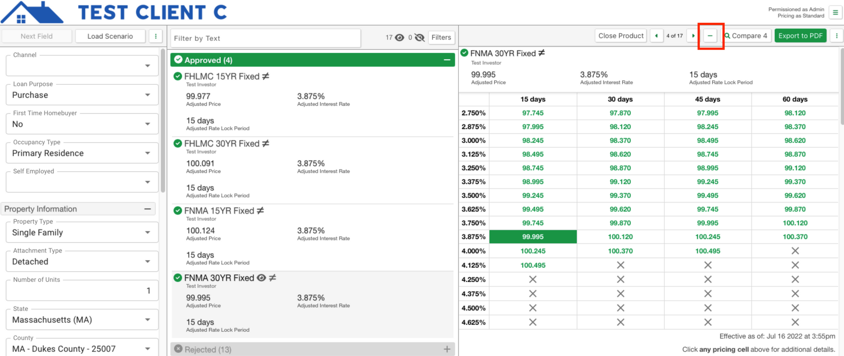Screen dimensions: 844x356
Task: Click approved checkmark icon of FNMA 15YR Fixed
Action: click(178, 210)
